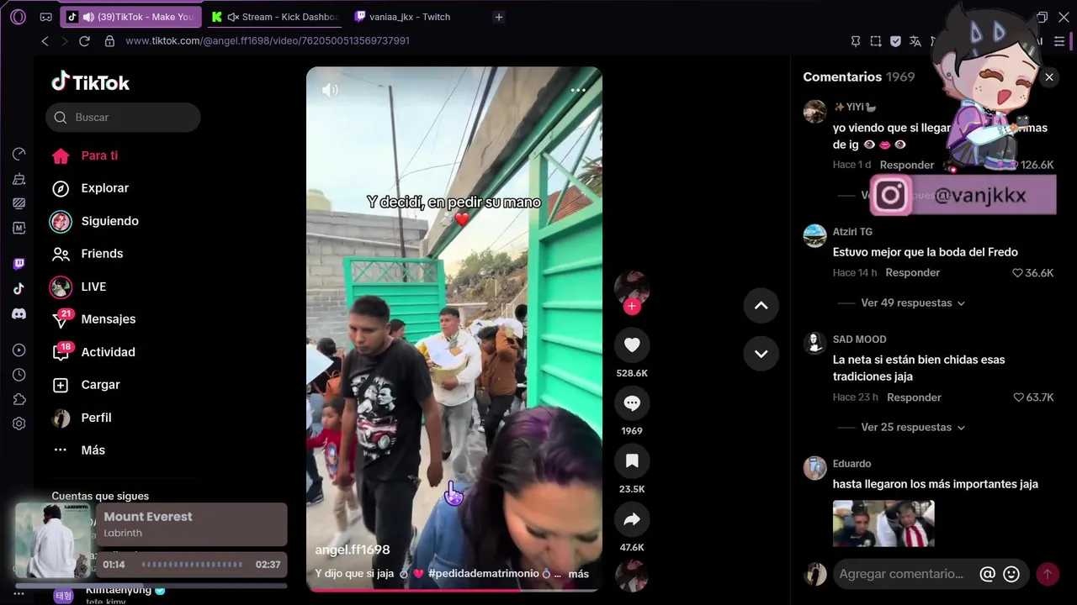Image resolution: width=1077 pixels, height=605 pixels.
Task: Reply to SAD MOOD's comment
Action: [914, 397]
